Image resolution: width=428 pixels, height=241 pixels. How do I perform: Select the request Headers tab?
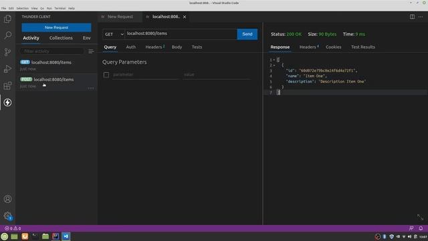pos(154,47)
